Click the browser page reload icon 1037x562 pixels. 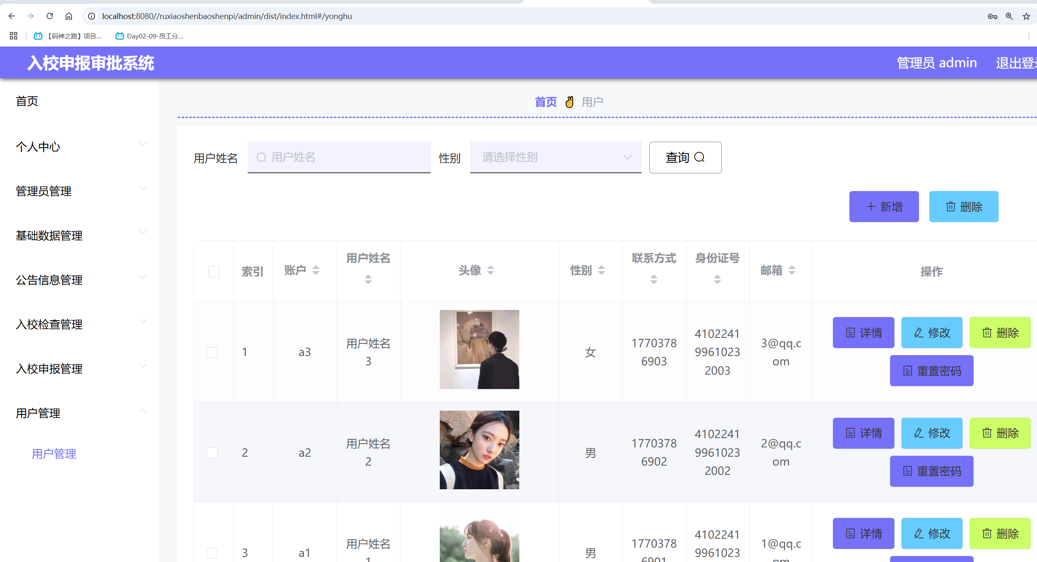(x=50, y=16)
